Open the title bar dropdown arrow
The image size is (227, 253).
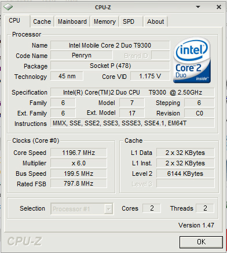point(198,7)
